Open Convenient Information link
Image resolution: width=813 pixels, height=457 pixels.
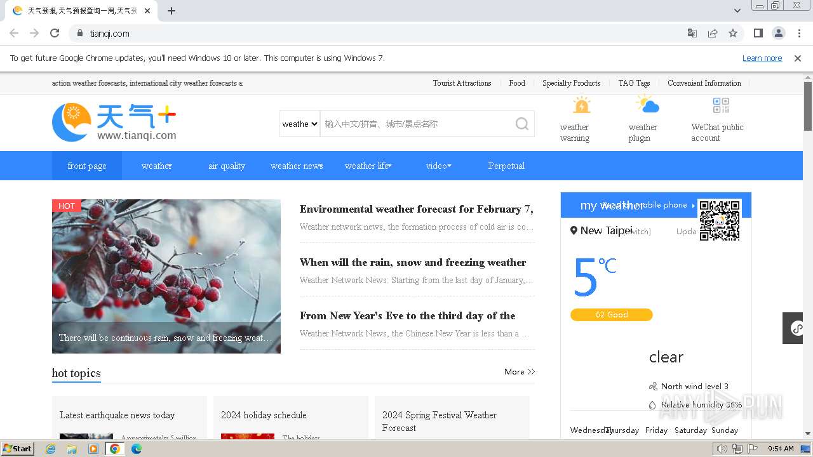(704, 83)
